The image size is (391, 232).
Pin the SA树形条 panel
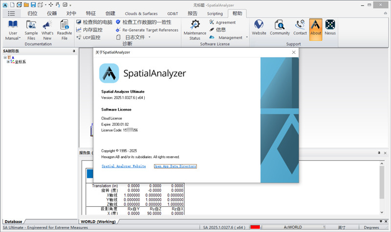74,51
